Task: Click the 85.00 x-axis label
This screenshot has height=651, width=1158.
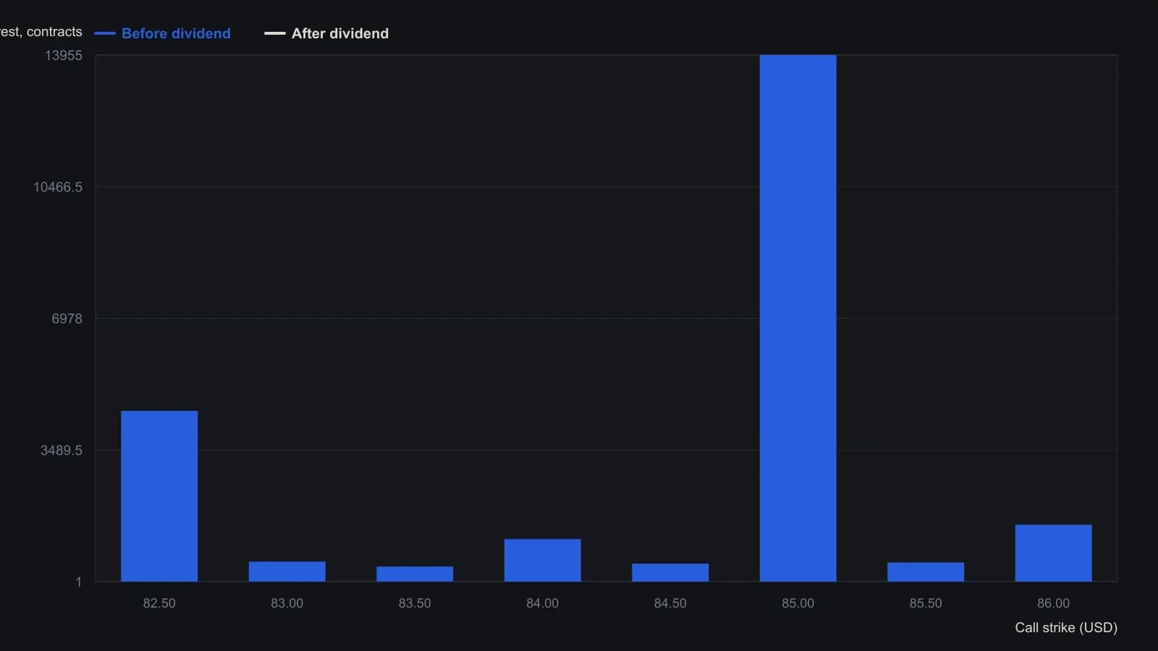Action: 798,603
